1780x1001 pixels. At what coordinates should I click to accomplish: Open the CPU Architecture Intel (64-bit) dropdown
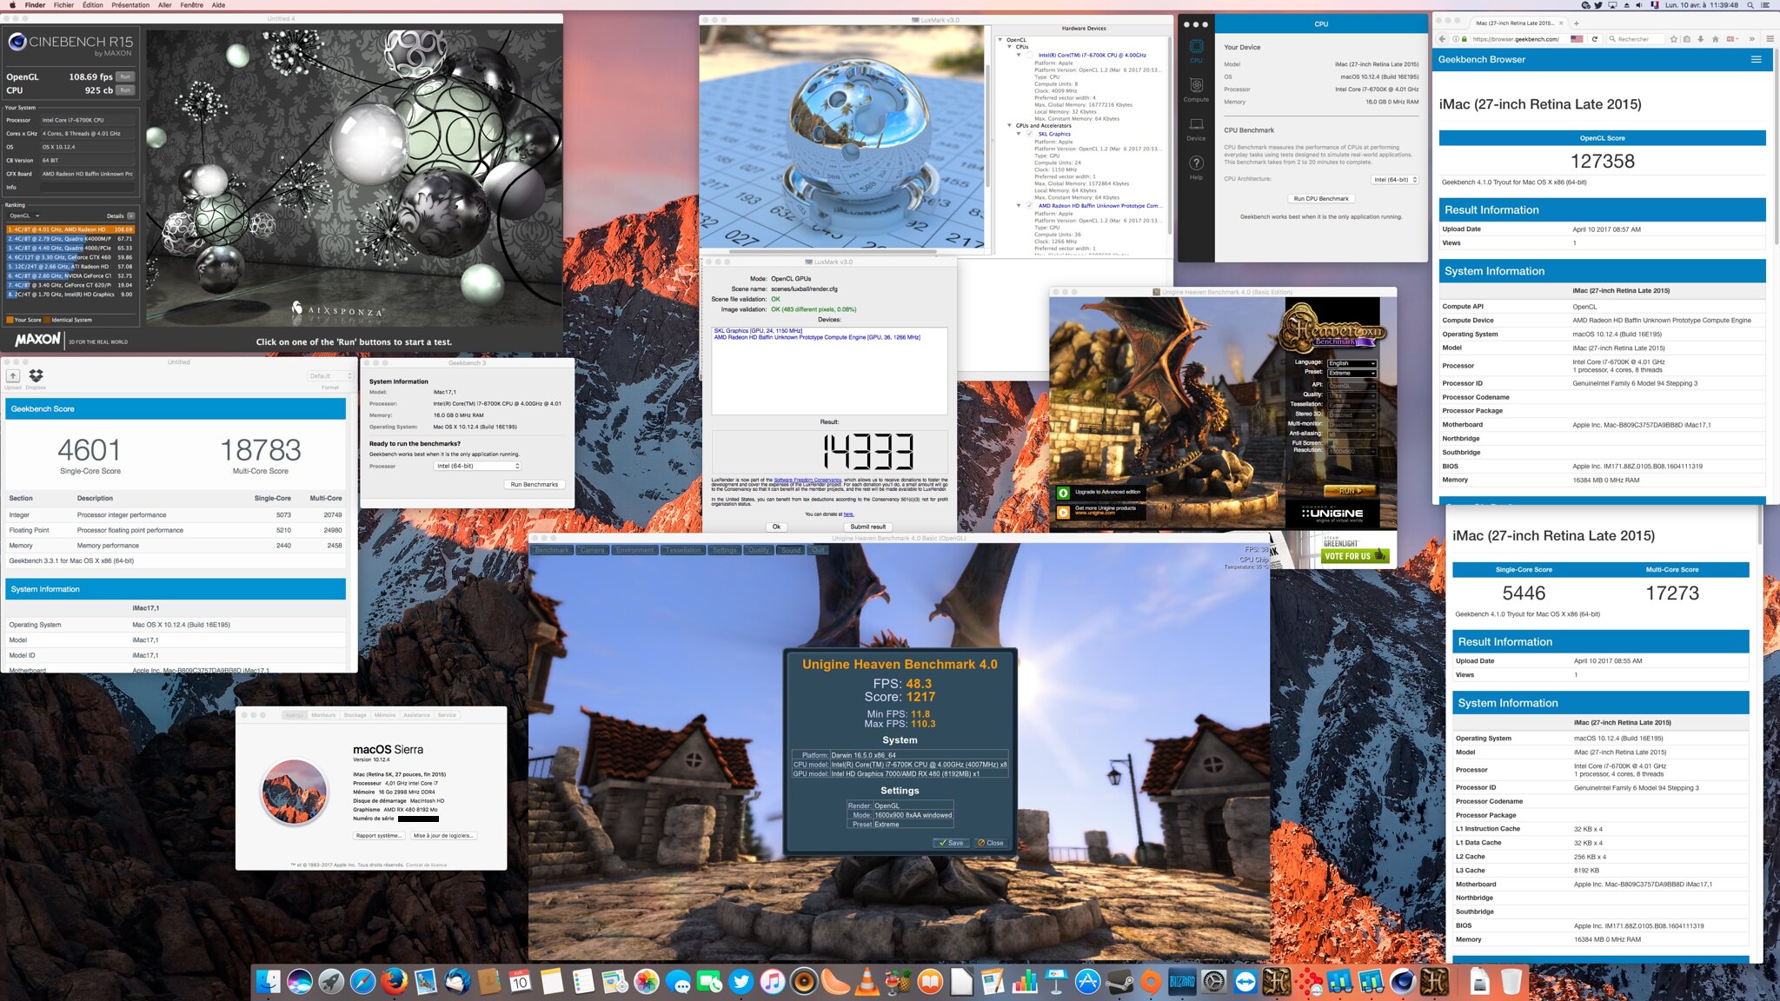point(1395,180)
